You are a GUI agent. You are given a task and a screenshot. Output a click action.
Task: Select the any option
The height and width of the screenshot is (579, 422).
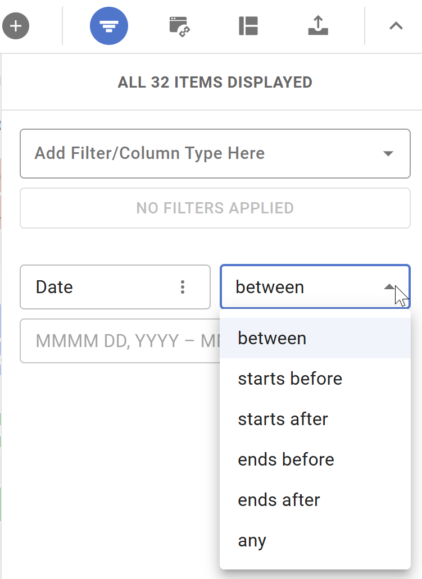click(x=251, y=540)
